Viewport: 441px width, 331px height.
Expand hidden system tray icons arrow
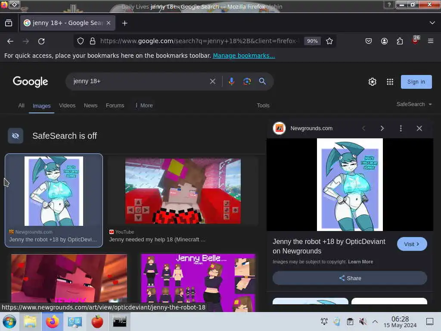pyautogui.click(x=375, y=322)
